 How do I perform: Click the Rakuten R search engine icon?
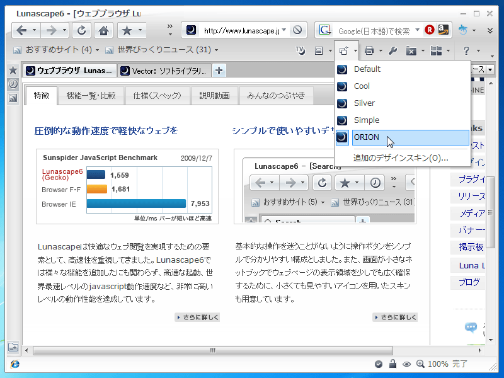click(x=430, y=30)
